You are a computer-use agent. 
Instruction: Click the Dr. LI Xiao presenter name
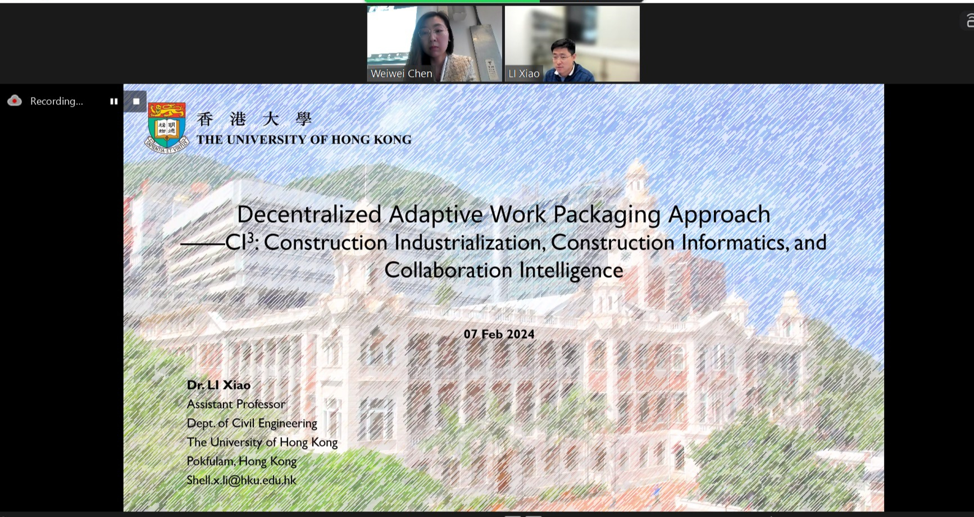point(219,385)
